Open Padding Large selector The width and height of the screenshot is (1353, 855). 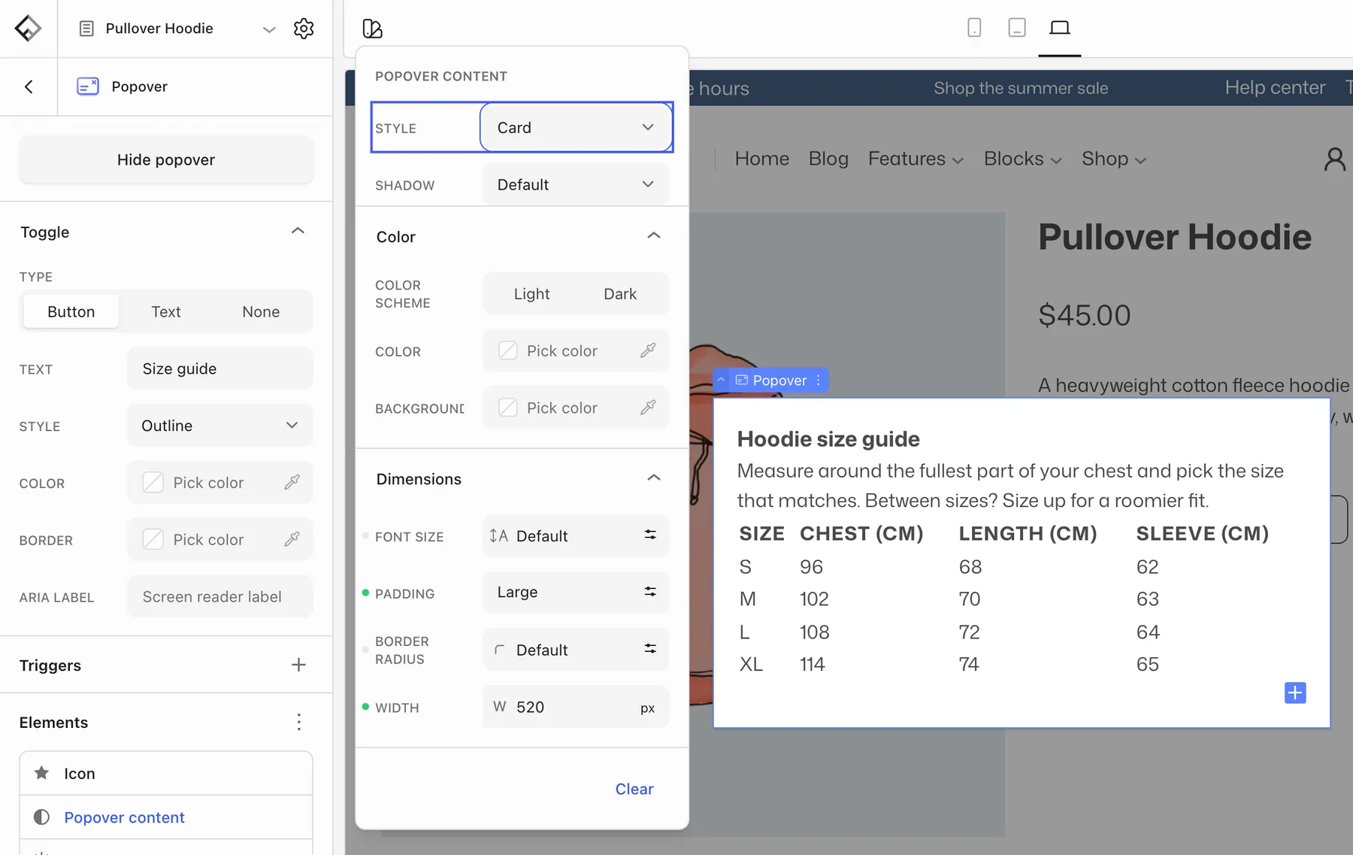(x=576, y=593)
